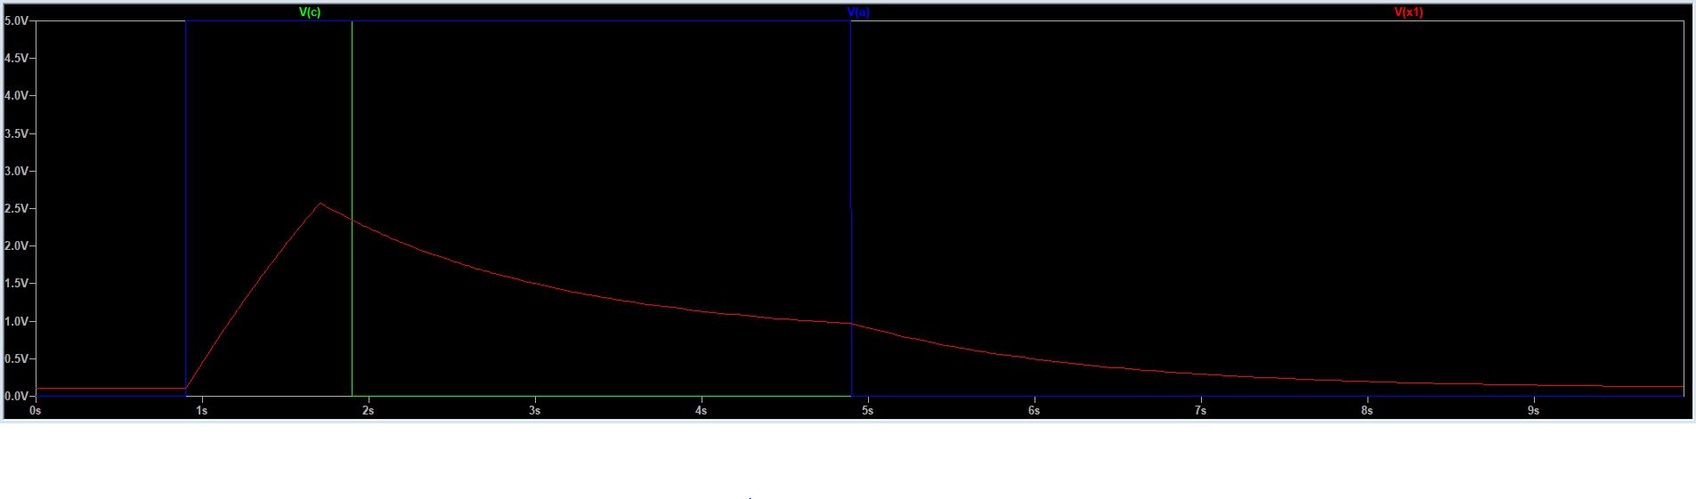Viewport: 1696px width, 499px height.
Task: Click the 6s time axis label
Action: 1034,411
